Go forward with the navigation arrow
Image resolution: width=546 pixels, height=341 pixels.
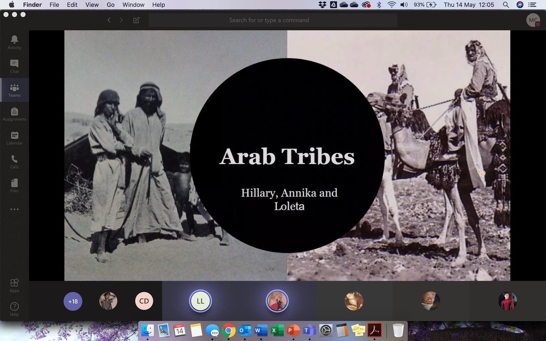(121, 20)
